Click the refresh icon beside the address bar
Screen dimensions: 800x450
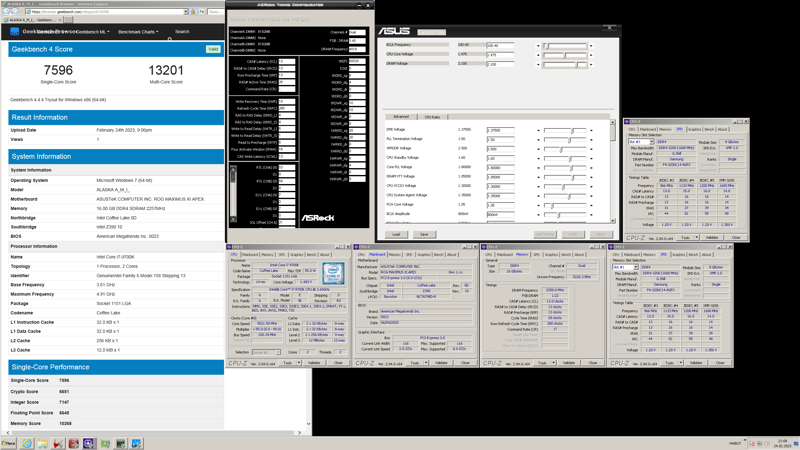pos(202,12)
